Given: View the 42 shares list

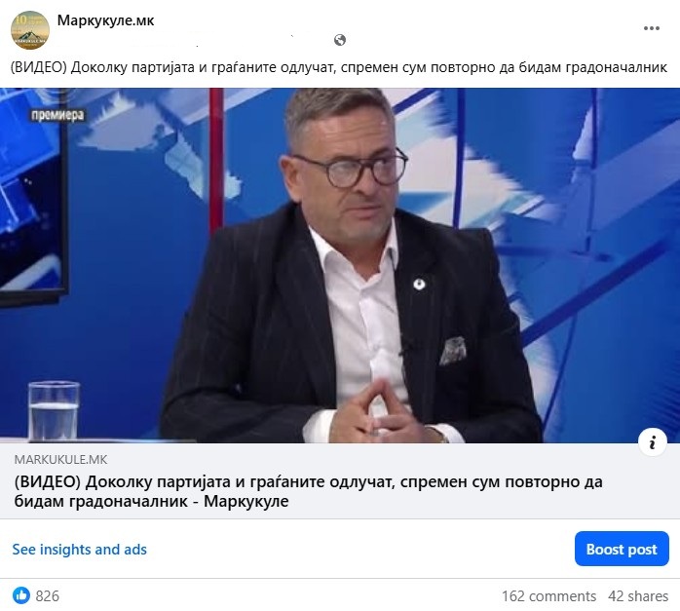Looking at the screenshot, I should [x=638, y=596].
